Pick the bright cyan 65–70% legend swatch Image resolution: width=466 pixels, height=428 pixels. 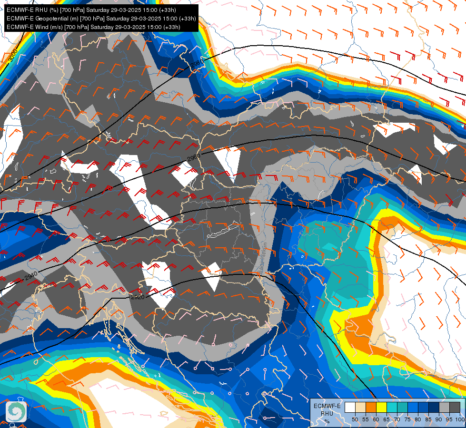coord(392,407)
